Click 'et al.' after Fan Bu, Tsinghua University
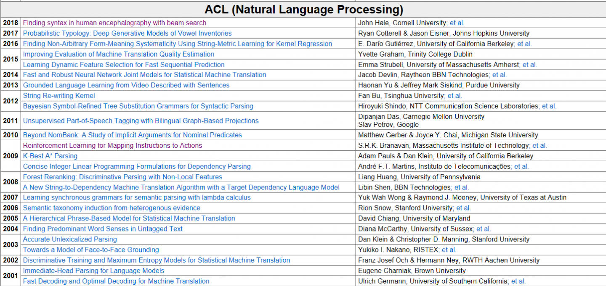 coord(455,96)
